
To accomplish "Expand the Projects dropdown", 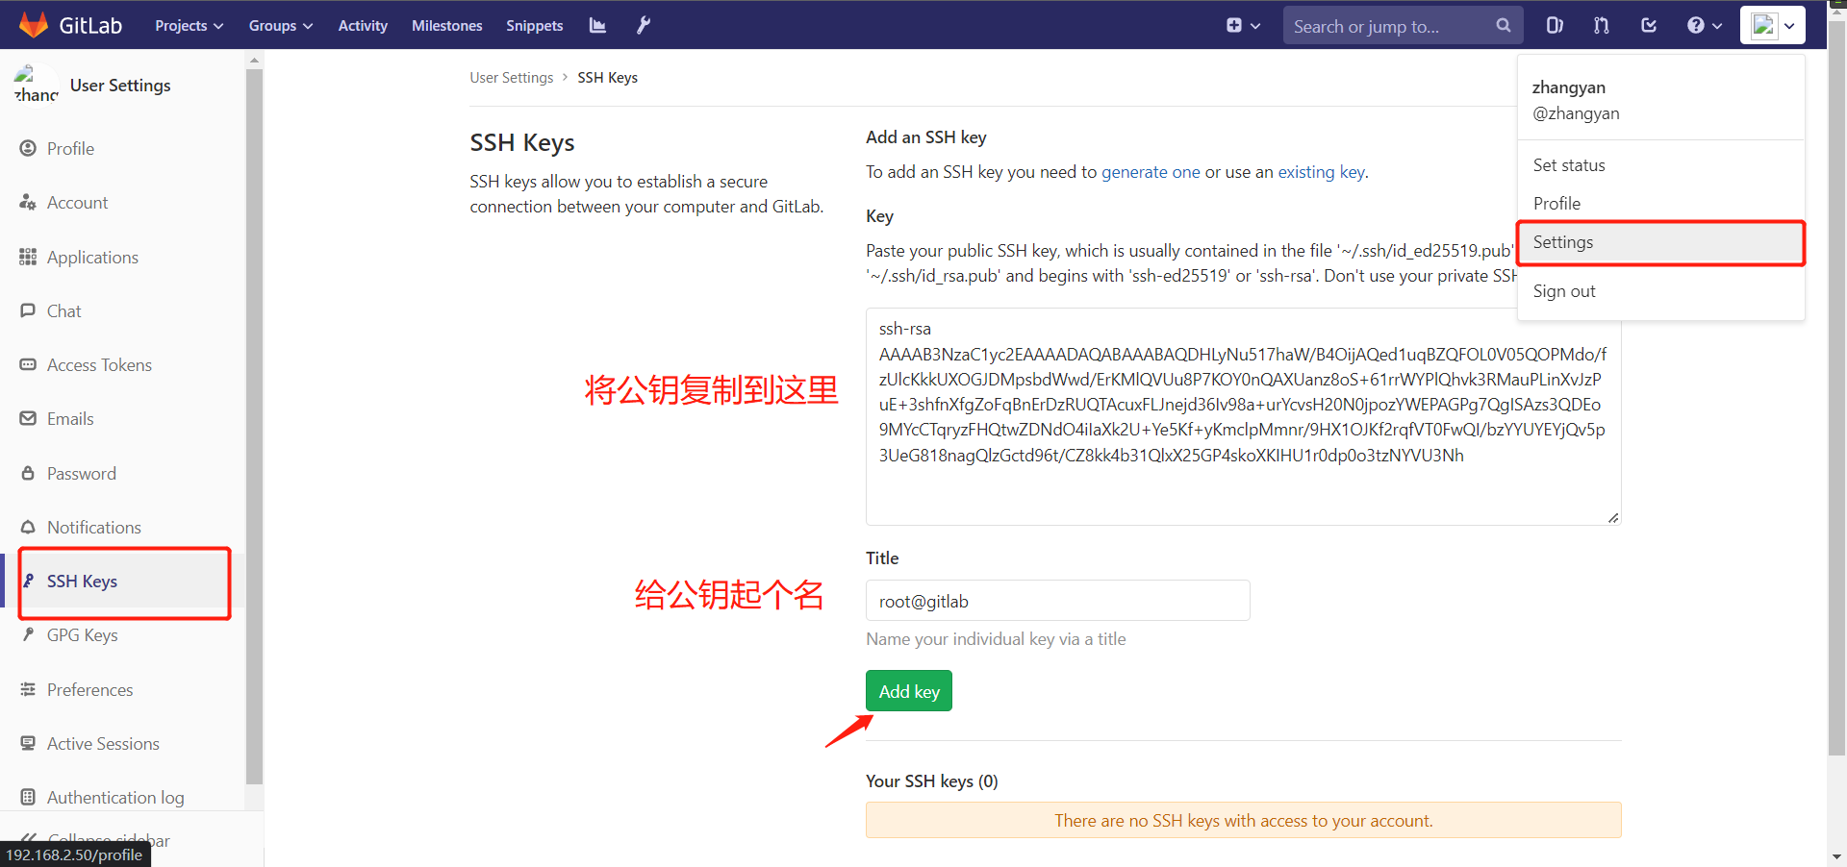I will [x=189, y=26].
